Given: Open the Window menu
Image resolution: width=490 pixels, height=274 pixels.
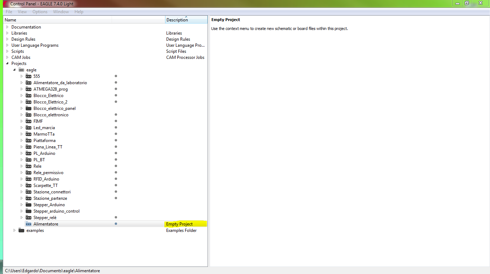Looking at the screenshot, I should [x=61, y=12].
